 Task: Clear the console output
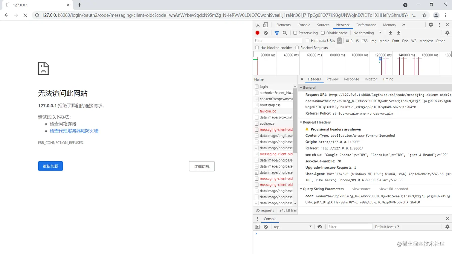point(266,227)
